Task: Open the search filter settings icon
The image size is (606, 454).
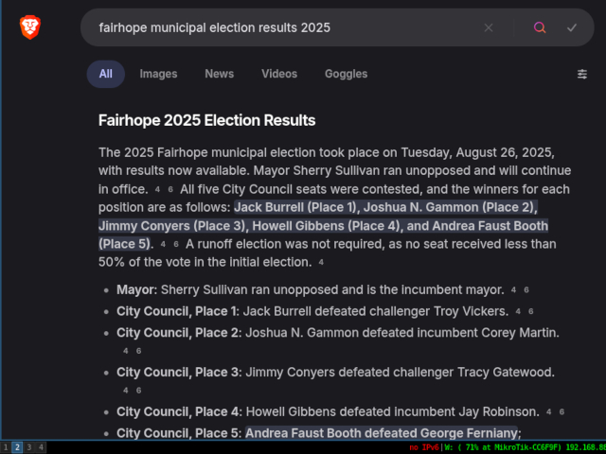Action: (582, 74)
